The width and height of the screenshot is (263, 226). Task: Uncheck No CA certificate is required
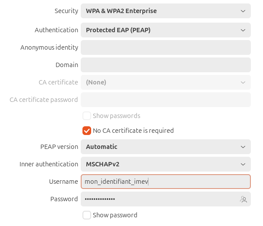(87, 131)
